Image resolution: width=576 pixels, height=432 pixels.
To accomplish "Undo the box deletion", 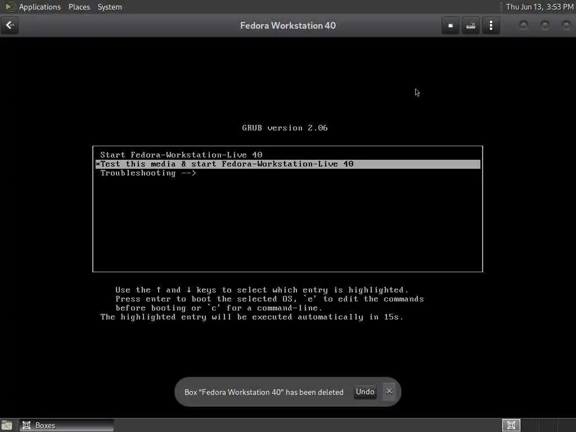I will point(364,391).
